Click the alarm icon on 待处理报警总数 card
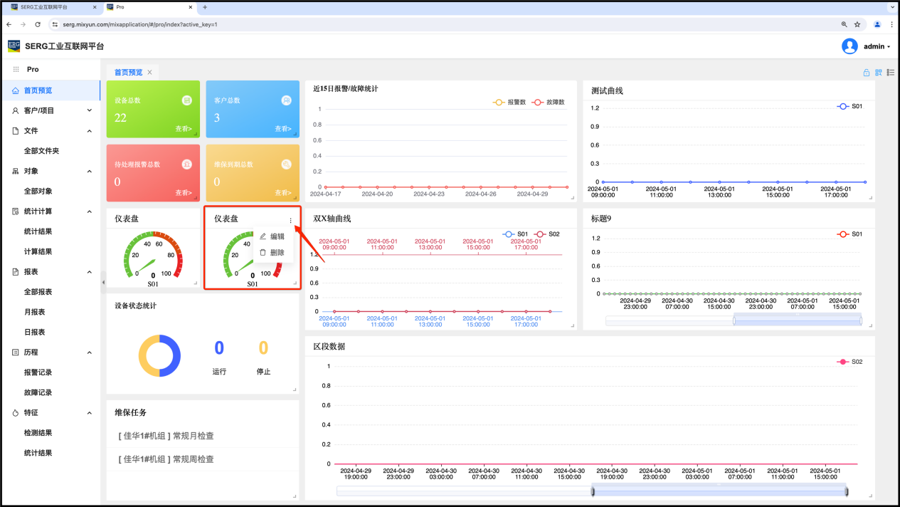This screenshot has width=900, height=507. pos(186,164)
